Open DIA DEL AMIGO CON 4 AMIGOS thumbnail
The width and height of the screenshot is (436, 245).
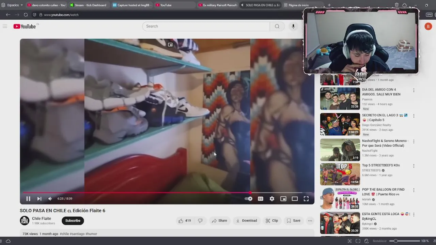340,99
